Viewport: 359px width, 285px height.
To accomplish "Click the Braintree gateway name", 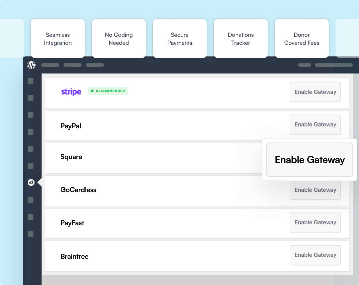I will point(74,256).
